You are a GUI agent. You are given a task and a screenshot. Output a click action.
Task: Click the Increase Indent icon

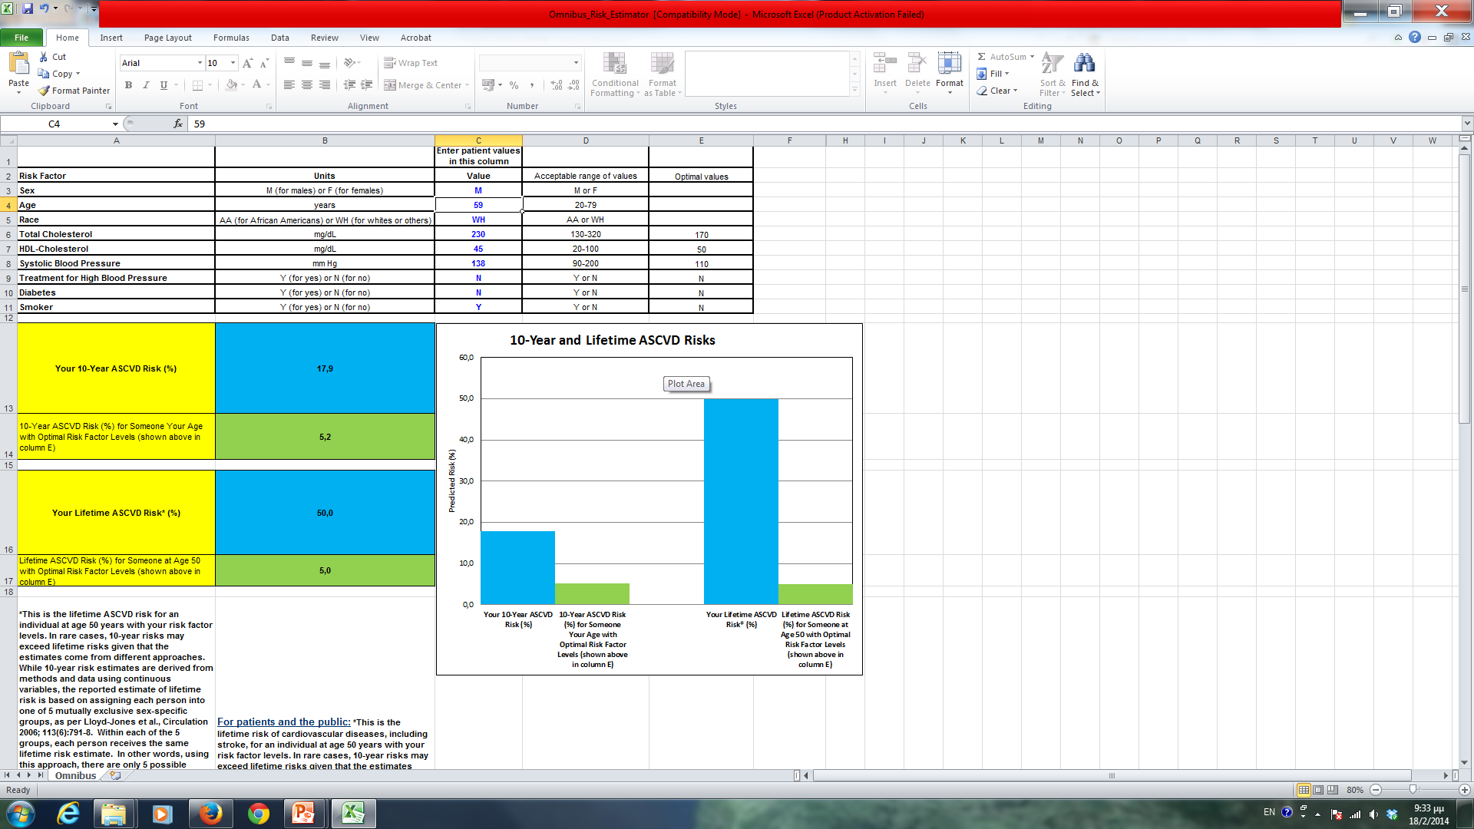pyautogui.click(x=367, y=85)
